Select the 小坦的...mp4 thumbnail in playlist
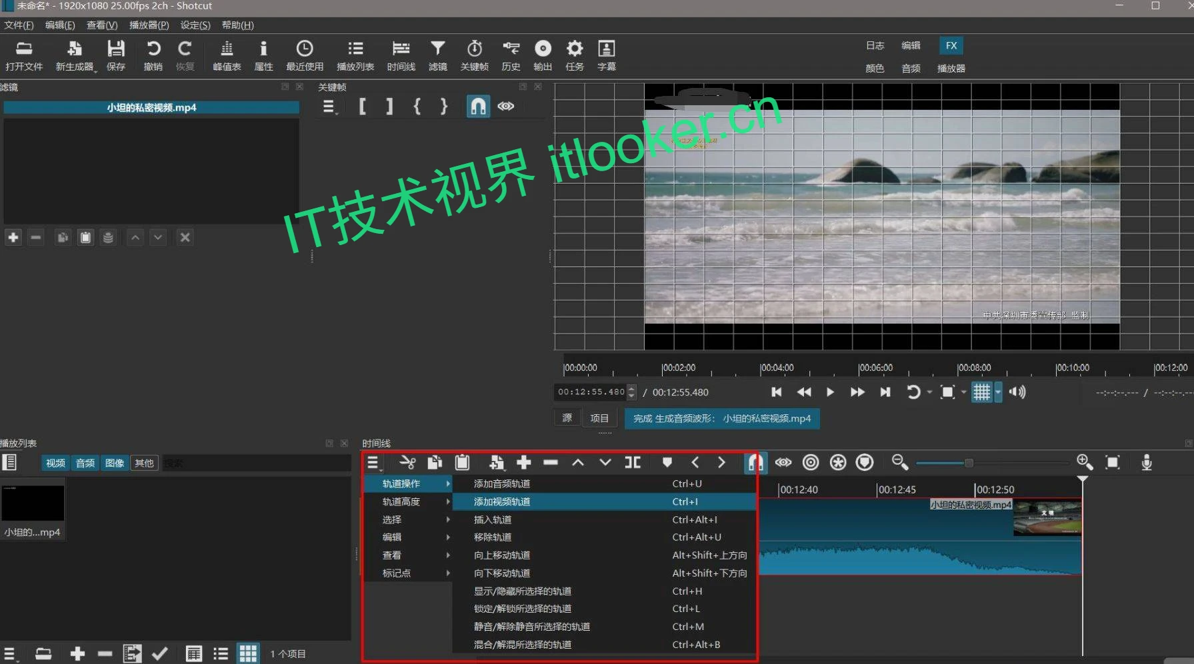Screen dimensions: 1194x664 (x=33, y=503)
